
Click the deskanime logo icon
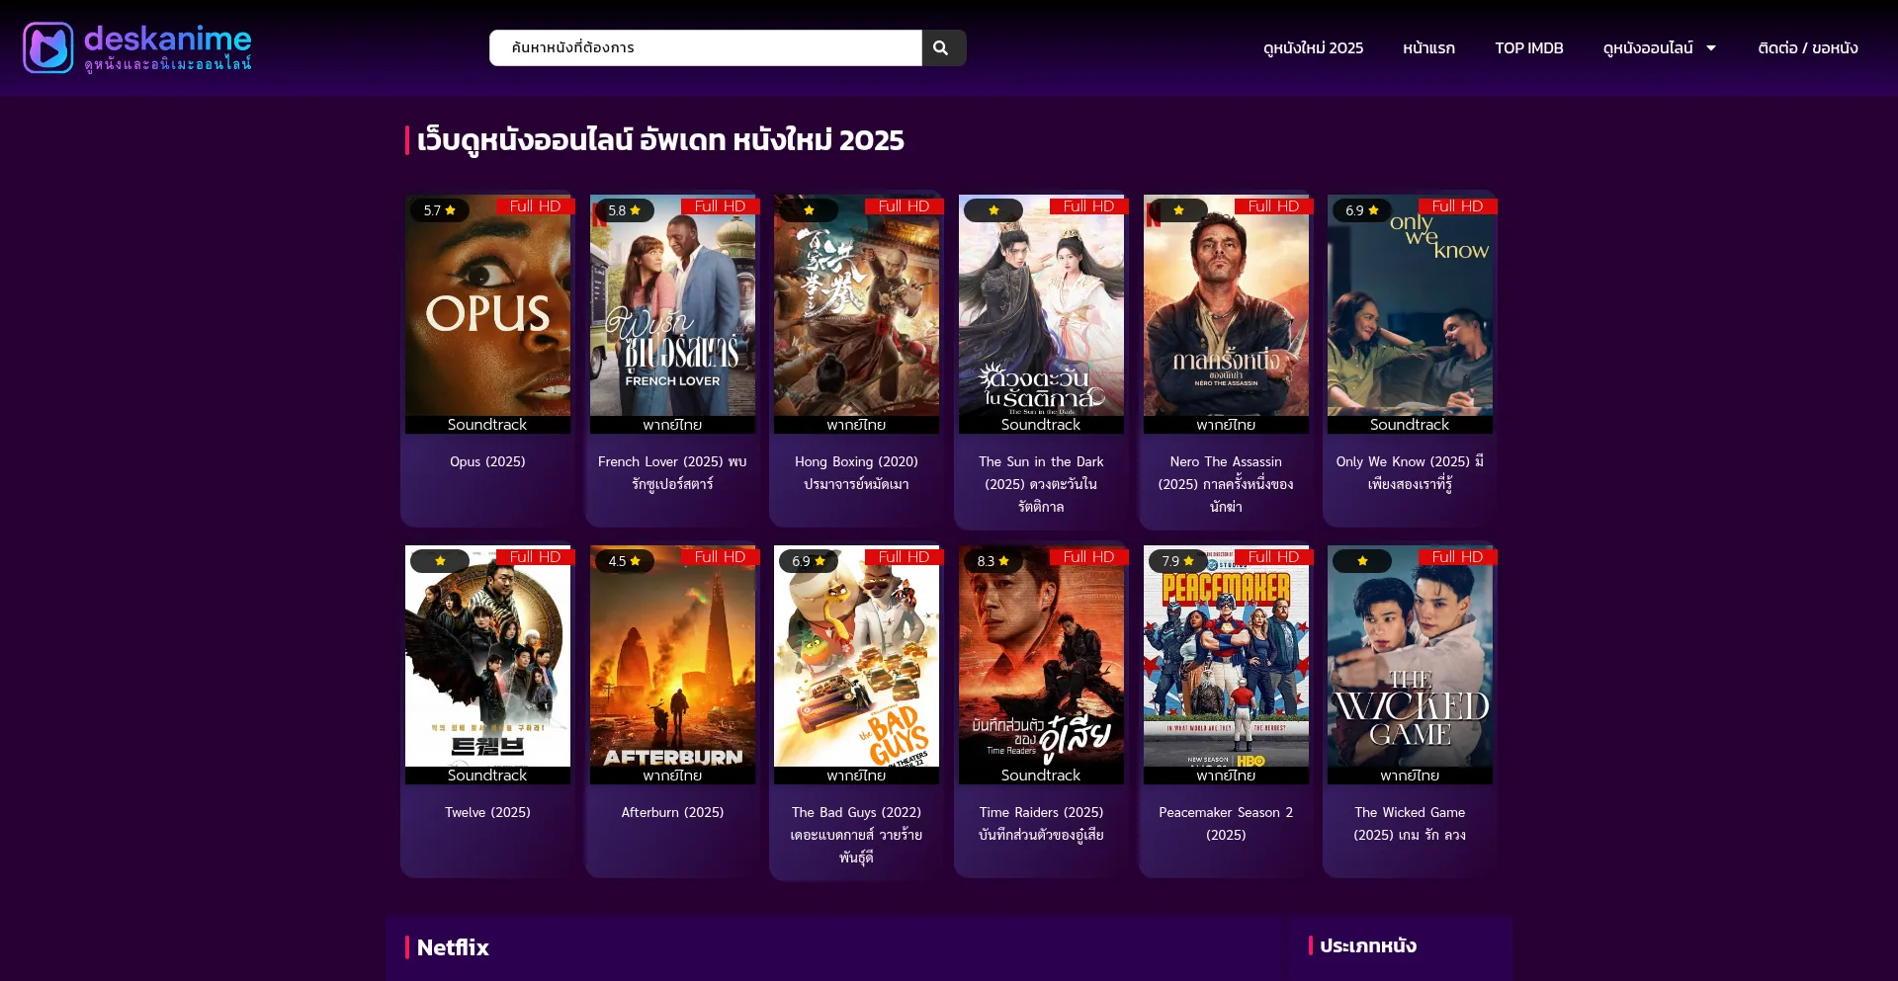coord(48,47)
